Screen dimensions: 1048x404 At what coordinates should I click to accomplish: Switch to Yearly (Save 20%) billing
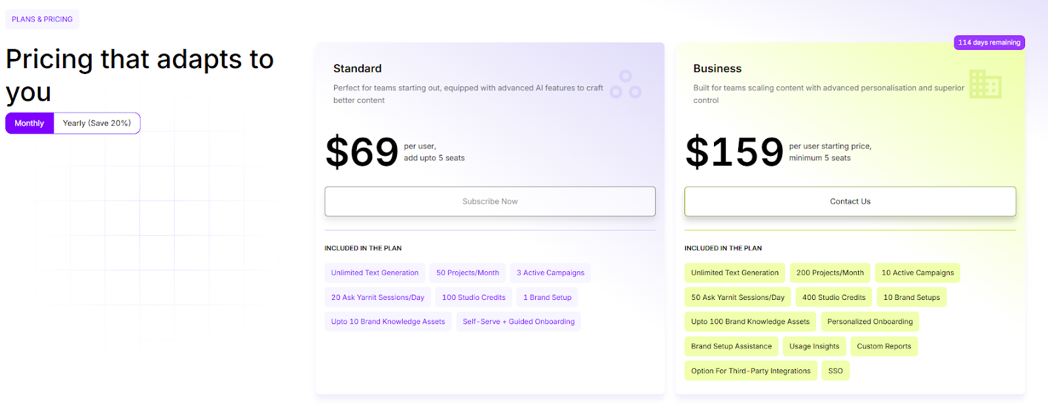tap(96, 123)
